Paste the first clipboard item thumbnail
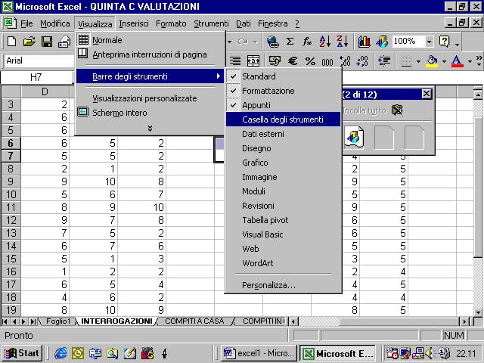Image resolution: width=484 pixels, height=363 pixels. pos(354,137)
